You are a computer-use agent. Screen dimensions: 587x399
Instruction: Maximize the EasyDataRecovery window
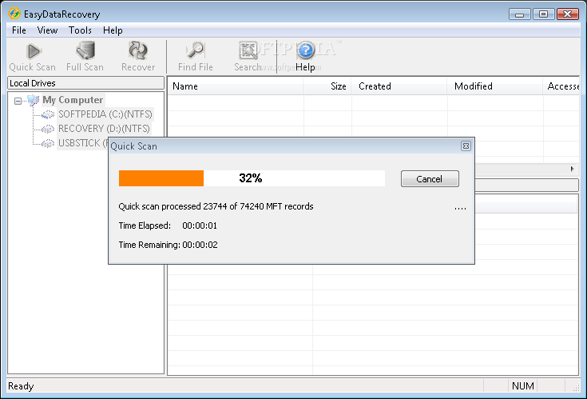[543, 14]
